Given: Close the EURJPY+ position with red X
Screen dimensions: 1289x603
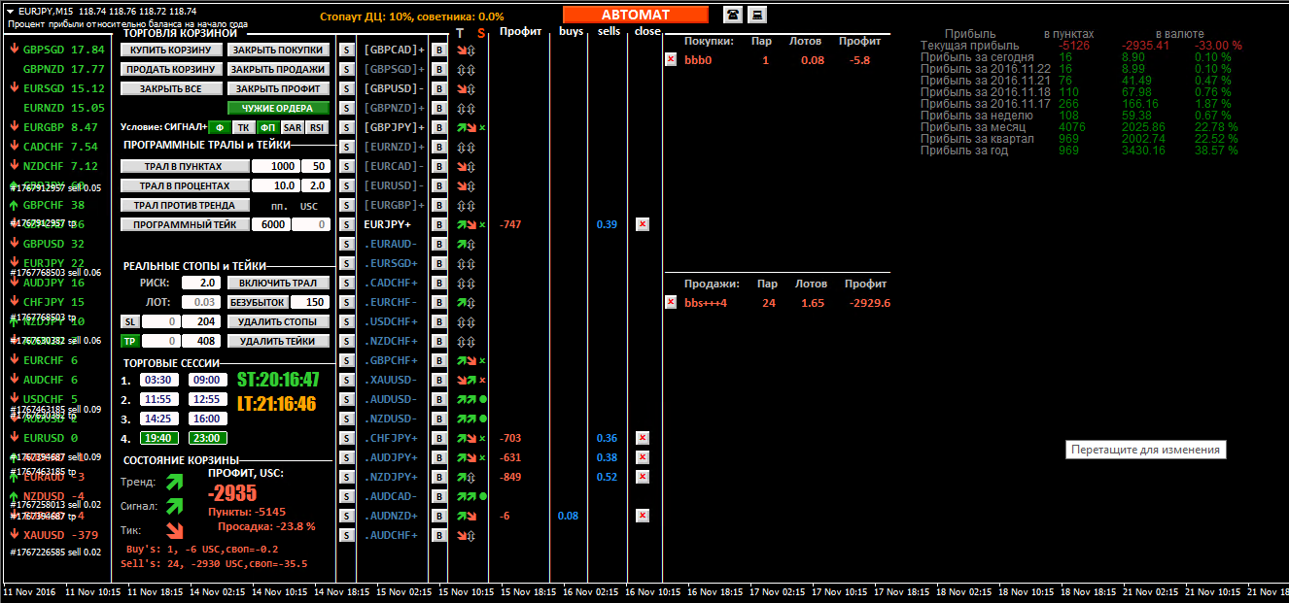Looking at the screenshot, I should (x=642, y=224).
